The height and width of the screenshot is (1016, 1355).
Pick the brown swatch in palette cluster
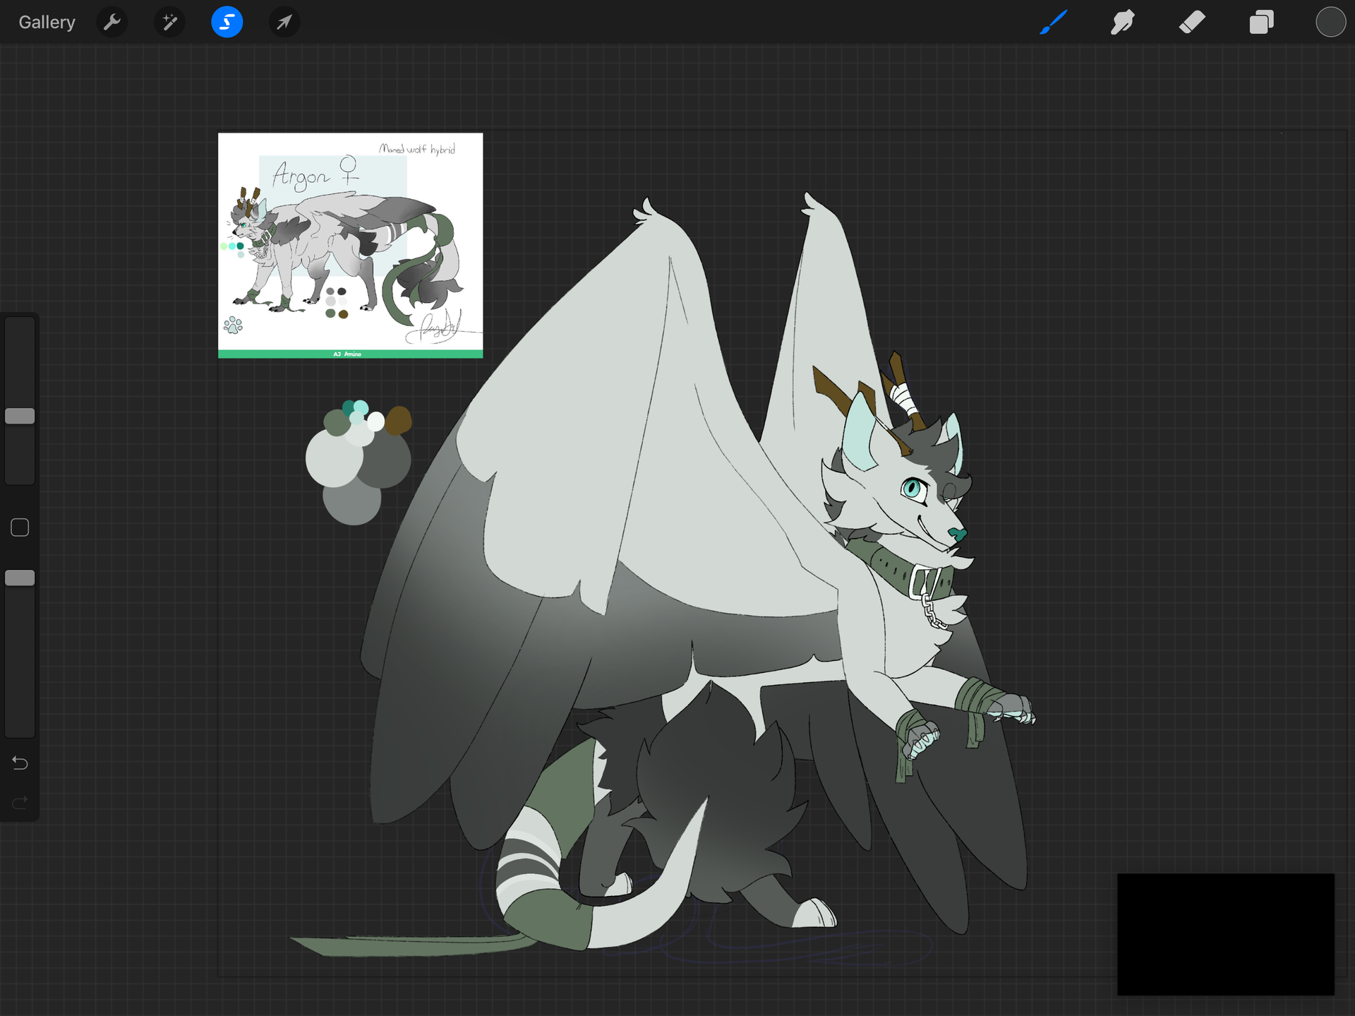pyautogui.click(x=399, y=420)
